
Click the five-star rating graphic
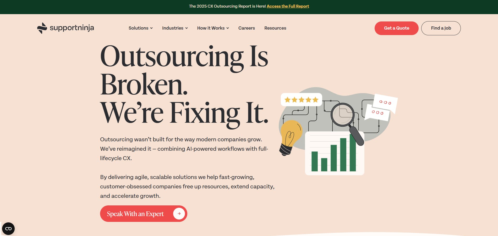[301, 100]
